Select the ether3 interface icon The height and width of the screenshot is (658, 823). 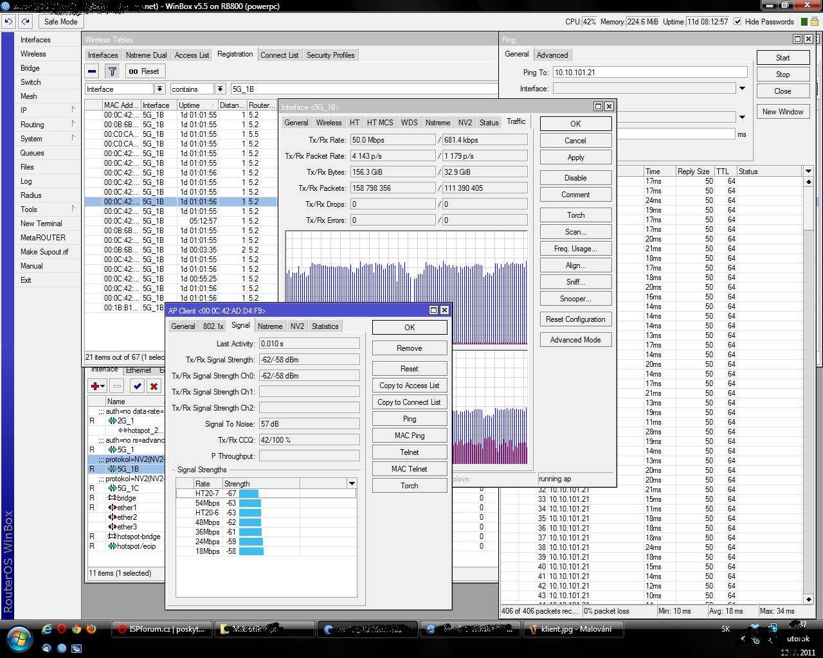[112, 527]
